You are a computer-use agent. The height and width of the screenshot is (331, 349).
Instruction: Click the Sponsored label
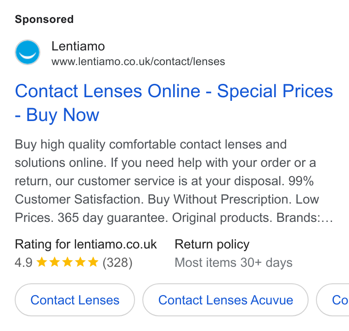tap(44, 19)
